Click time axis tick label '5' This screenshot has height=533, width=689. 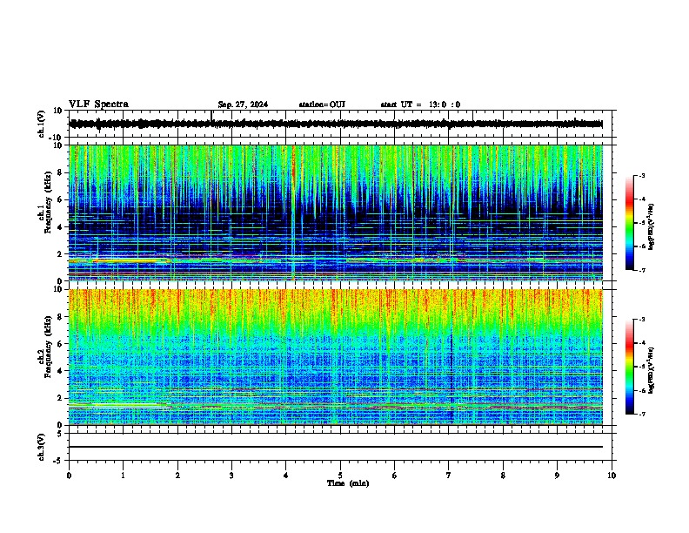pyautogui.click(x=340, y=476)
